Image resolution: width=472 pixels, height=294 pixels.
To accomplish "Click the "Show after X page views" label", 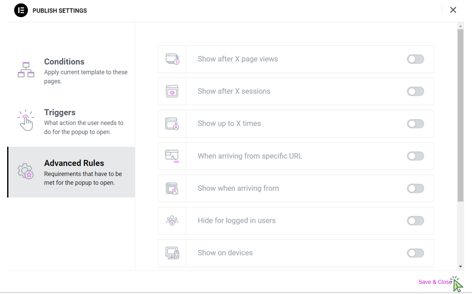I will [x=238, y=59].
